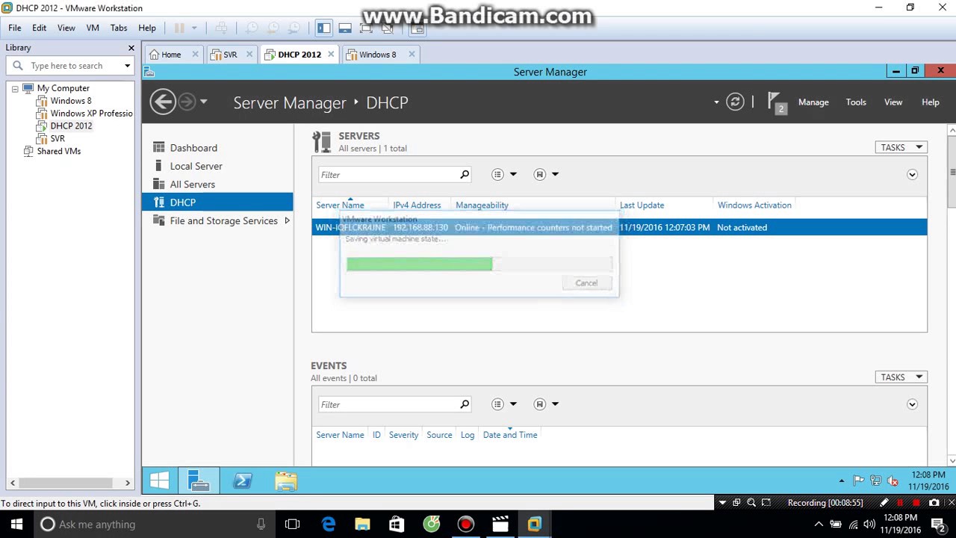Open the notifications flag icon
Viewport: 956px width, 538px height.
pos(776,102)
